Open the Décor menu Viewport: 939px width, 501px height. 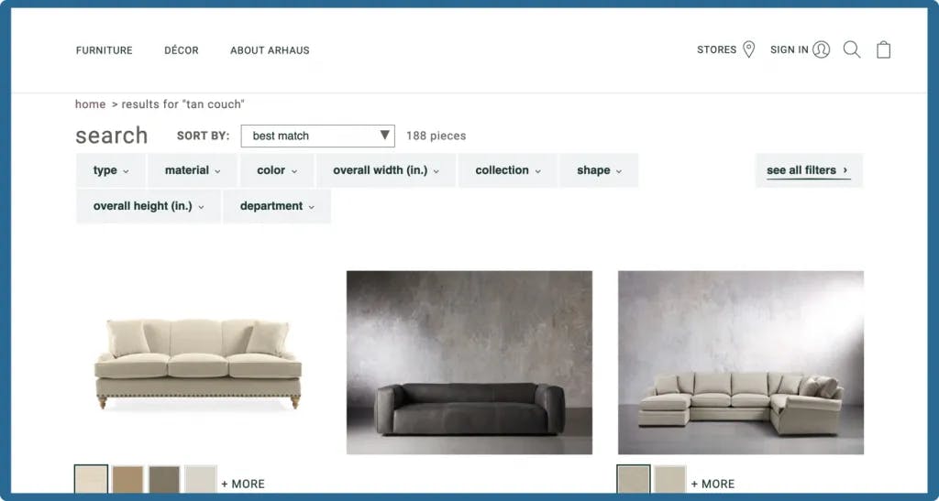(182, 50)
